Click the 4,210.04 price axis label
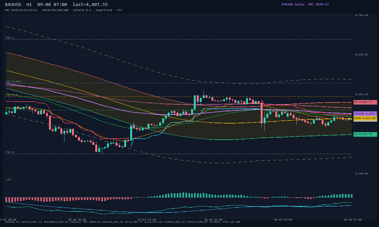 362,173
